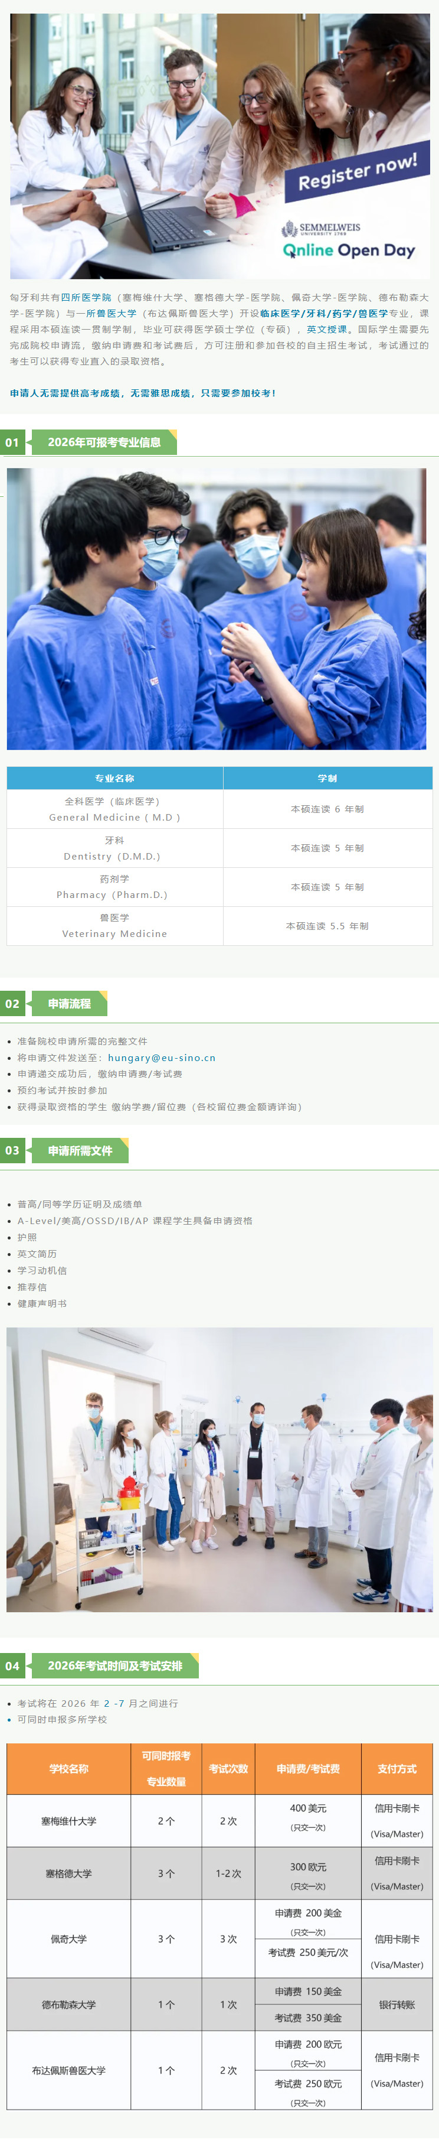Screen dimensions: 439x2141
Task: Click the '申请所需文件' section heading
Action: pyautogui.click(x=80, y=1151)
